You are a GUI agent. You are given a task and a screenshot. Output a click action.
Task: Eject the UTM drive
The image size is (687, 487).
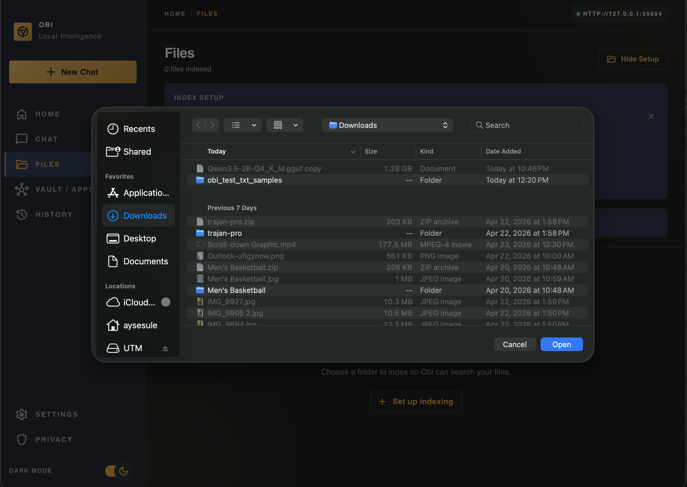[165, 348]
